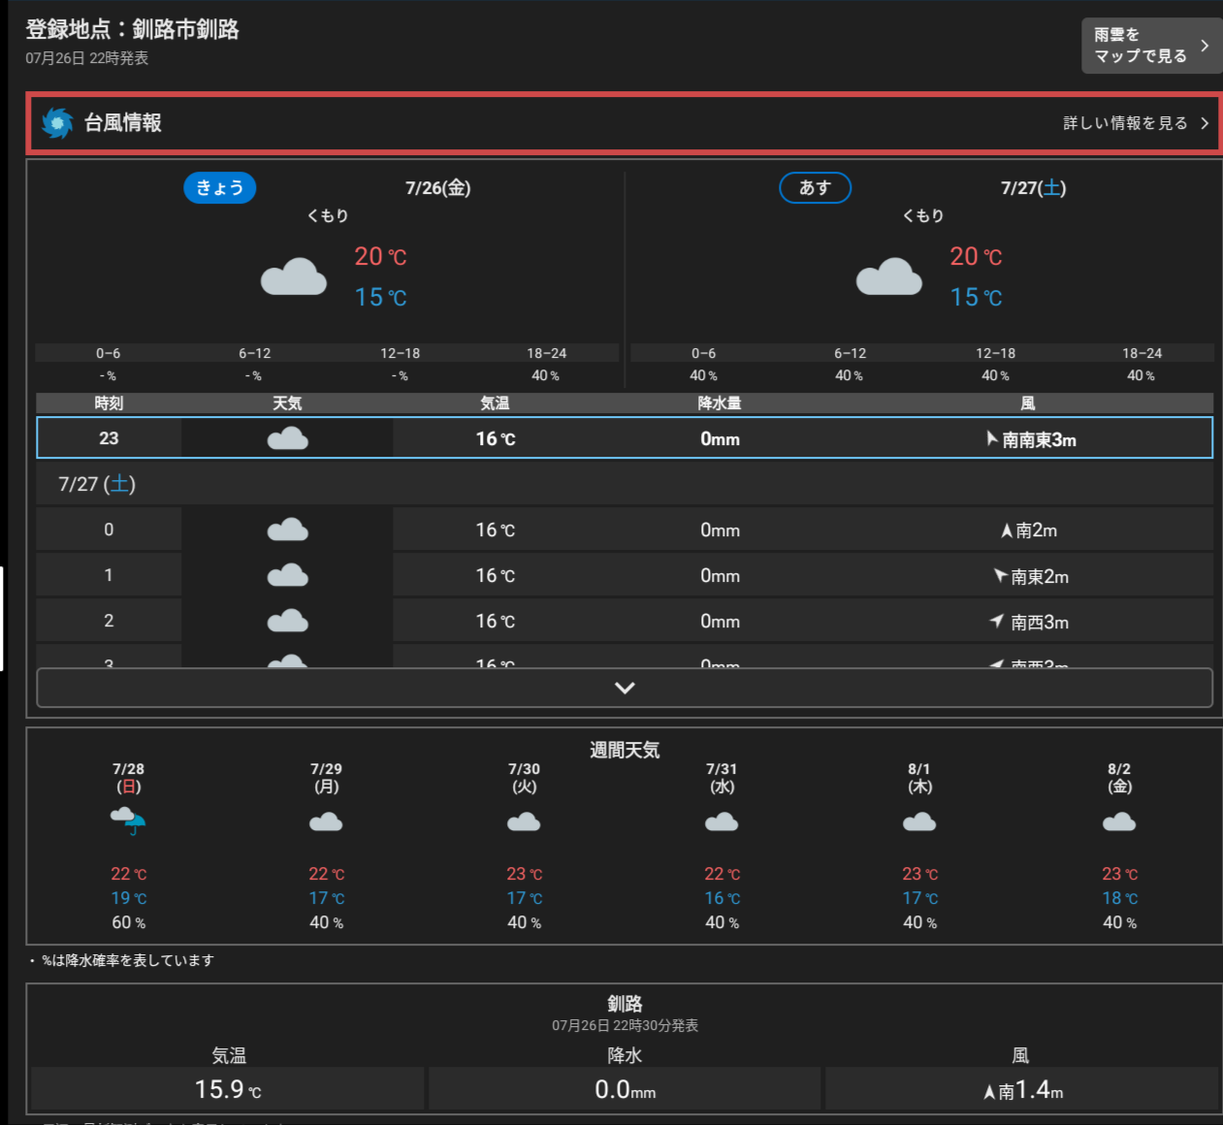The height and width of the screenshot is (1125, 1223).
Task: Click the 7/27 (土) hourly section header
Action: tap(97, 484)
